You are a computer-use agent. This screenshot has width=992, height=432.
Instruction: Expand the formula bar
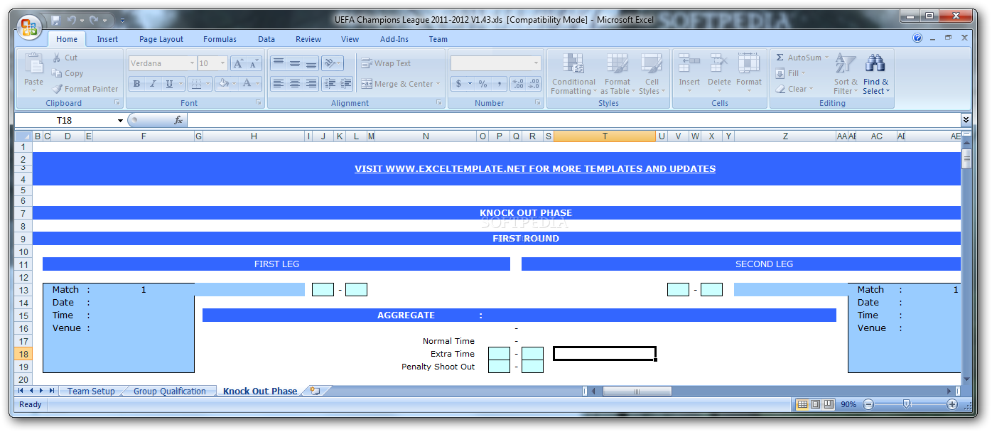(x=966, y=121)
